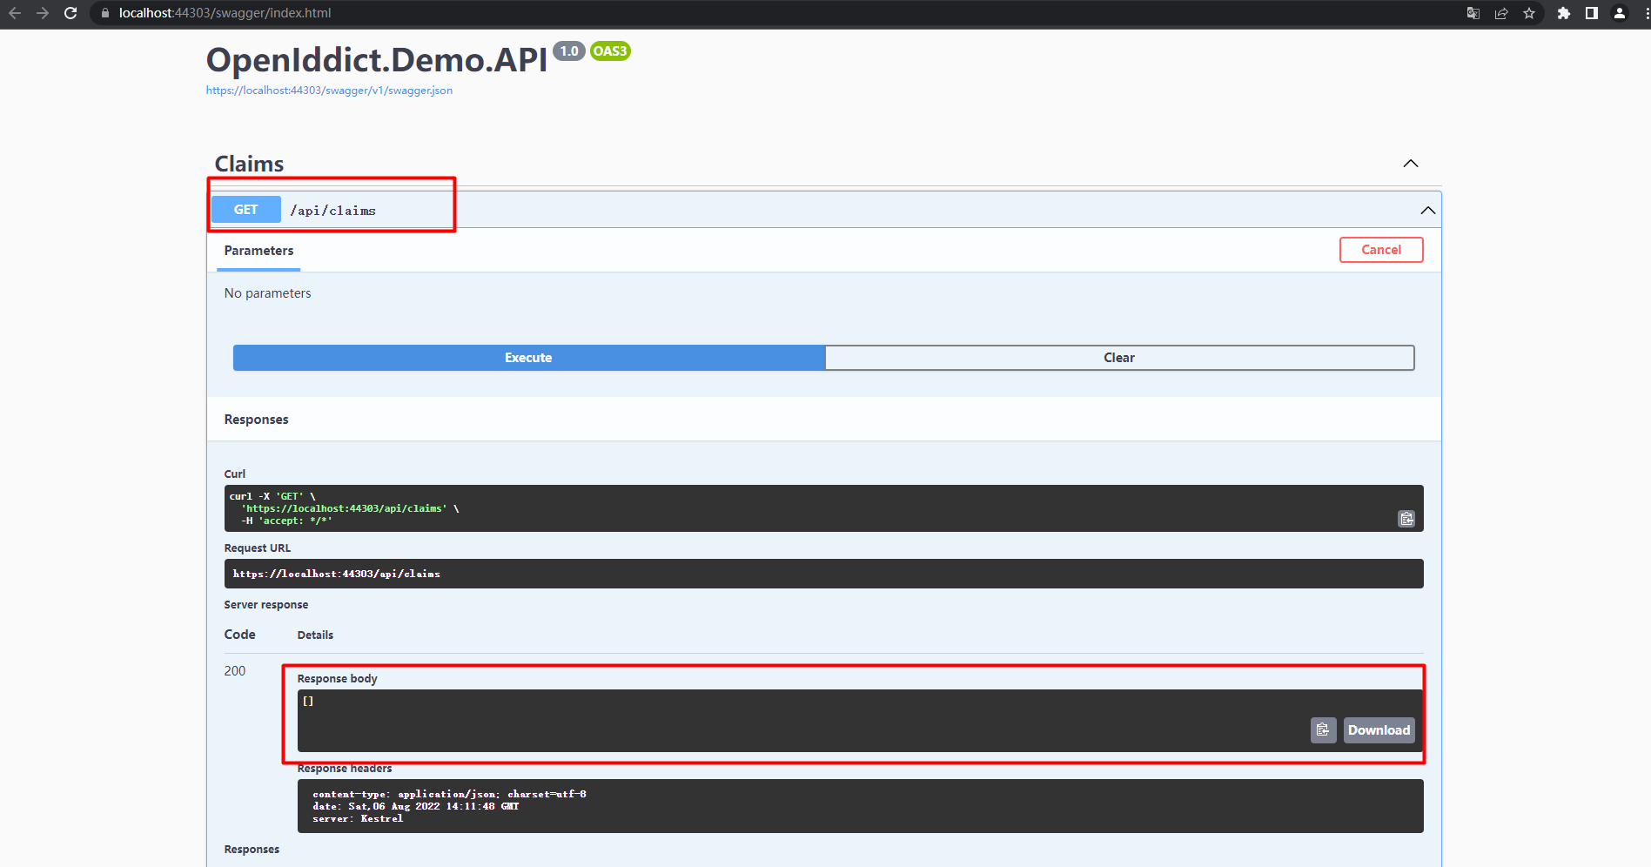
Task: Open the swagger.json link
Action: [x=329, y=91]
